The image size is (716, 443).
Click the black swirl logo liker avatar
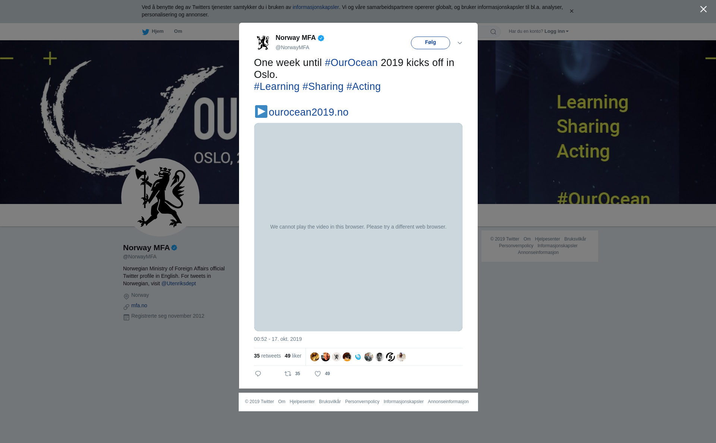point(390,357)
